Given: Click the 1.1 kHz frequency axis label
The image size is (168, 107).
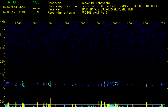Looking at the screenshot, I should 2,35.
